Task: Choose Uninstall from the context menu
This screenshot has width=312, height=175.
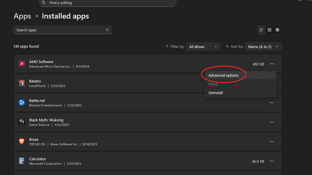Action: coord(240,93)
